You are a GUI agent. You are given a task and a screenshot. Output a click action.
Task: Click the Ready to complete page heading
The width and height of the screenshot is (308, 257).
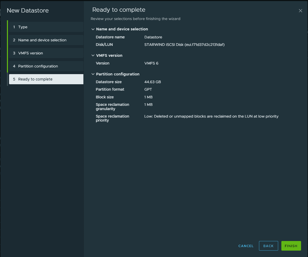pos(119,10)
